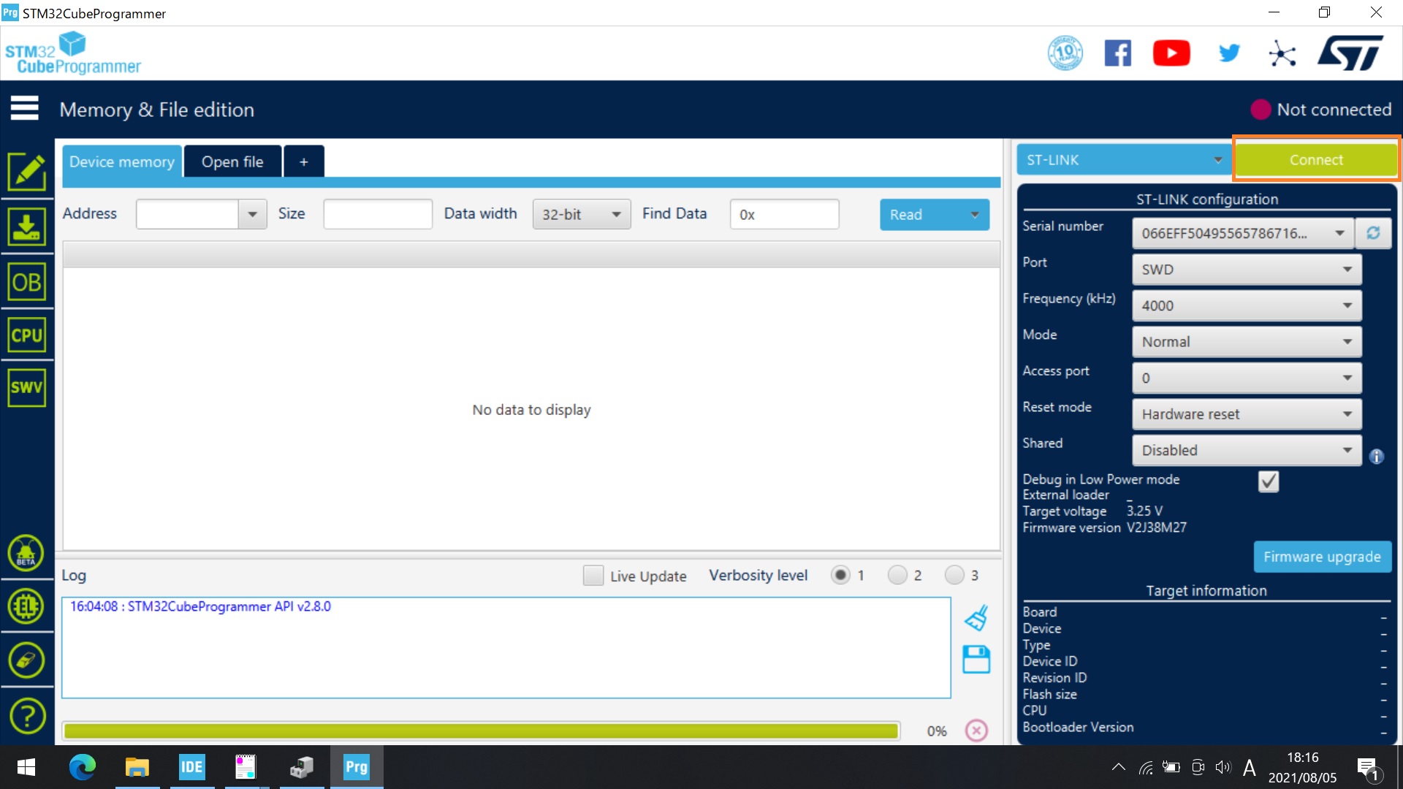Cancel operation with red X icon
Image resolution: width=1403 pixels, height=789 pixels.
pyautogui.click(x=976, y=731)
